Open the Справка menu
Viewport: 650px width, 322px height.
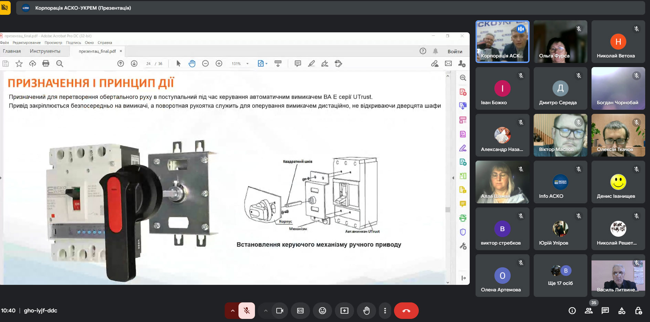tap(105, 43)
